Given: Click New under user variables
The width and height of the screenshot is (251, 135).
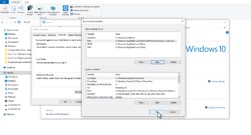Looking at the screenshot, I should click(142, 62).
